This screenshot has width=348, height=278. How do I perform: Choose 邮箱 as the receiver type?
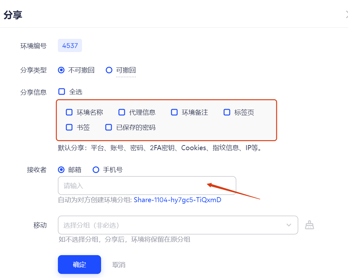(x=61, y=170)
